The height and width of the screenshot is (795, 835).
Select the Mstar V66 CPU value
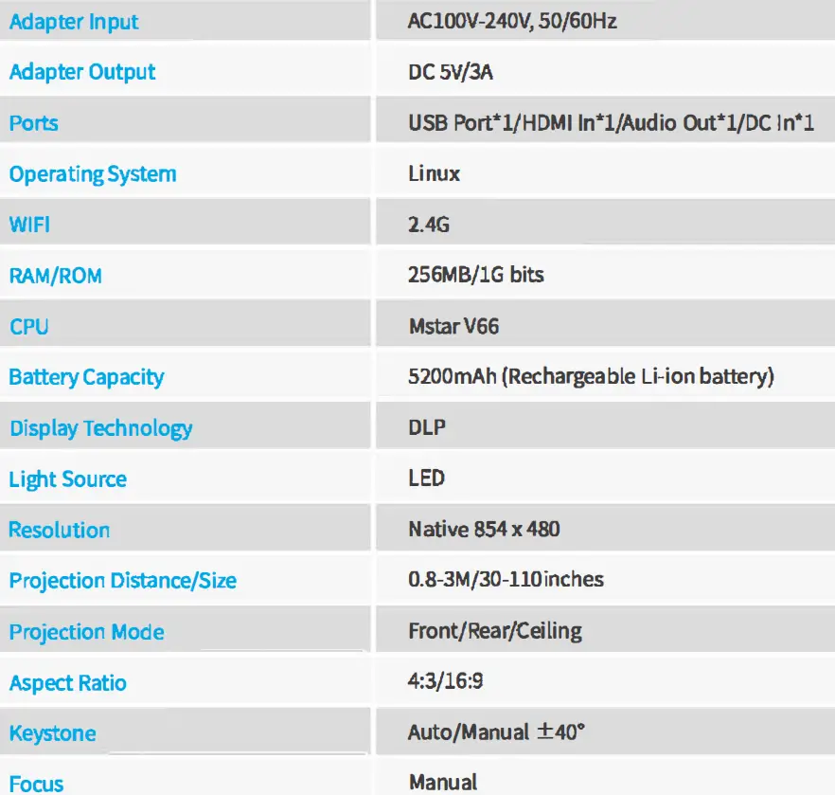[453, 327]
